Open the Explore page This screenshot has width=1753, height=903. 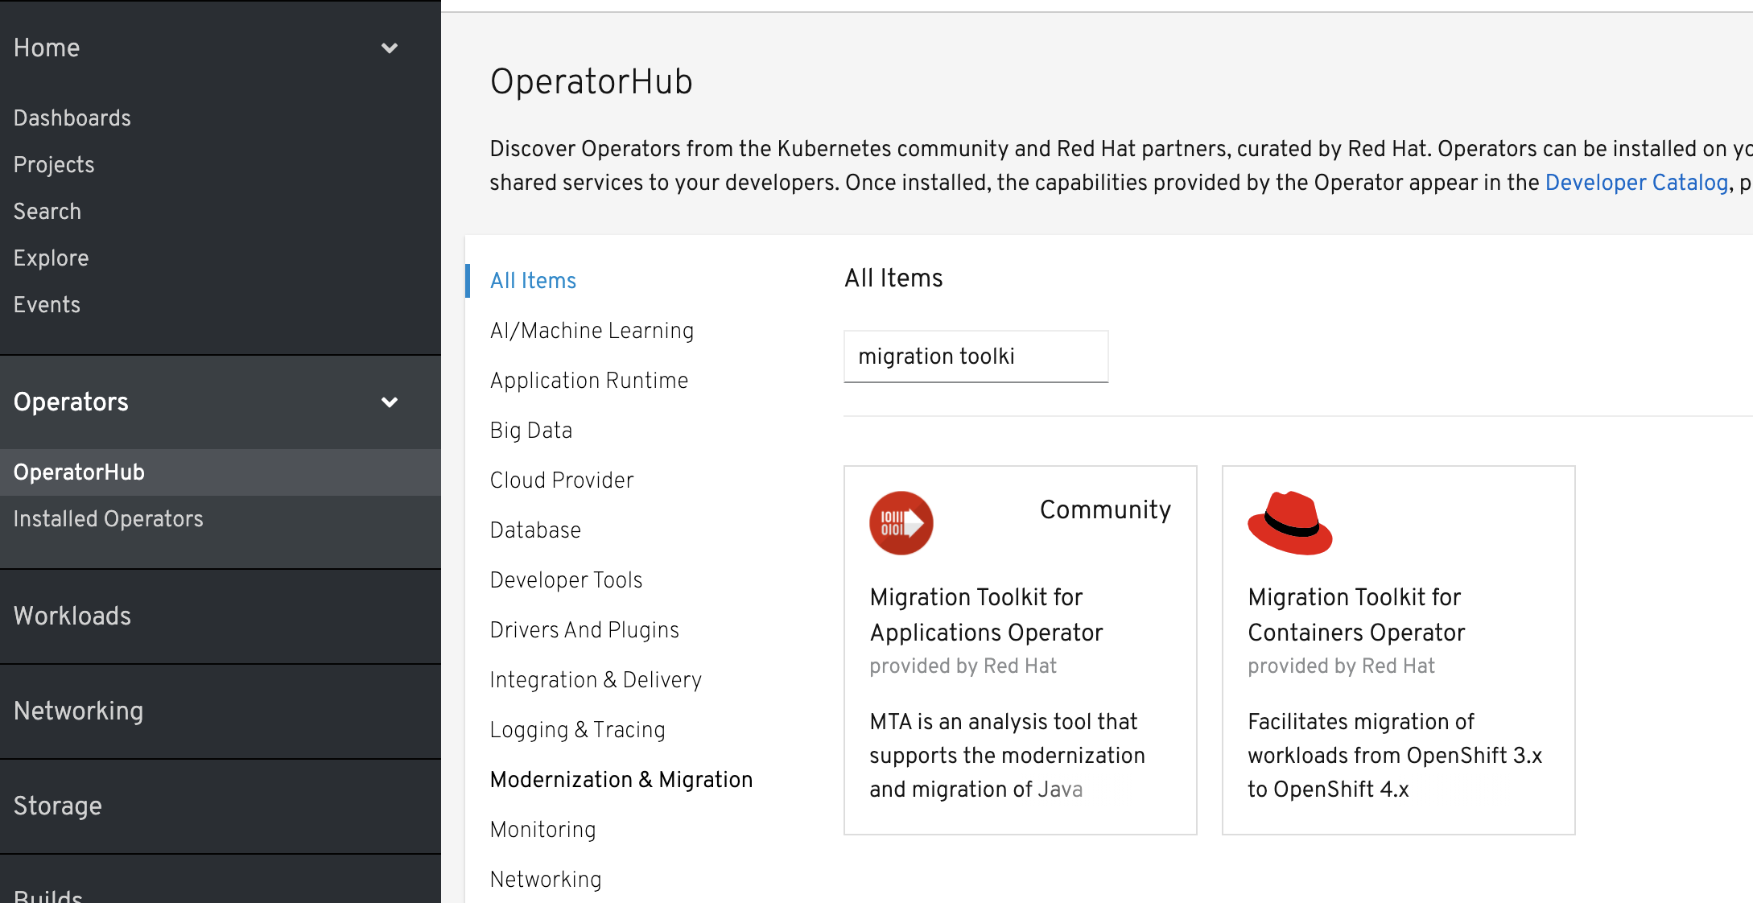(x=52, y=258)
